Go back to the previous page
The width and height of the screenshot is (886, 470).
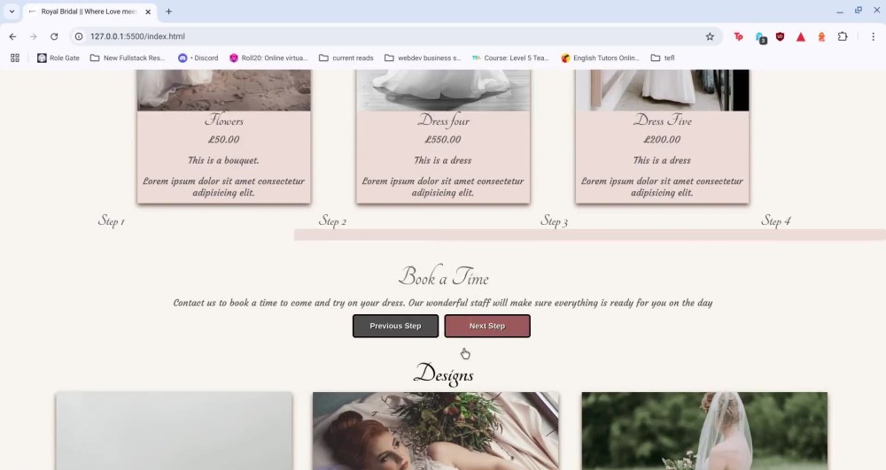click(12, 36)
